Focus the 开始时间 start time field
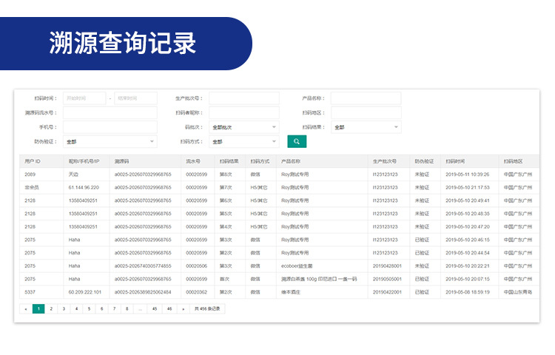The width and height of the screenshot is (555, 355). click(x=84, y=98)
